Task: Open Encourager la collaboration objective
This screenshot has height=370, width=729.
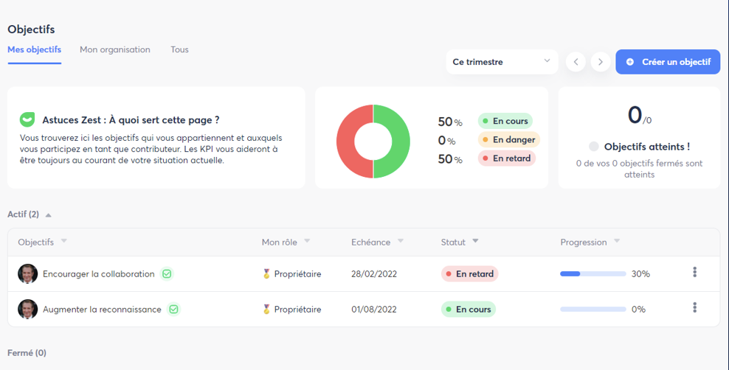Action: (99, 274)
